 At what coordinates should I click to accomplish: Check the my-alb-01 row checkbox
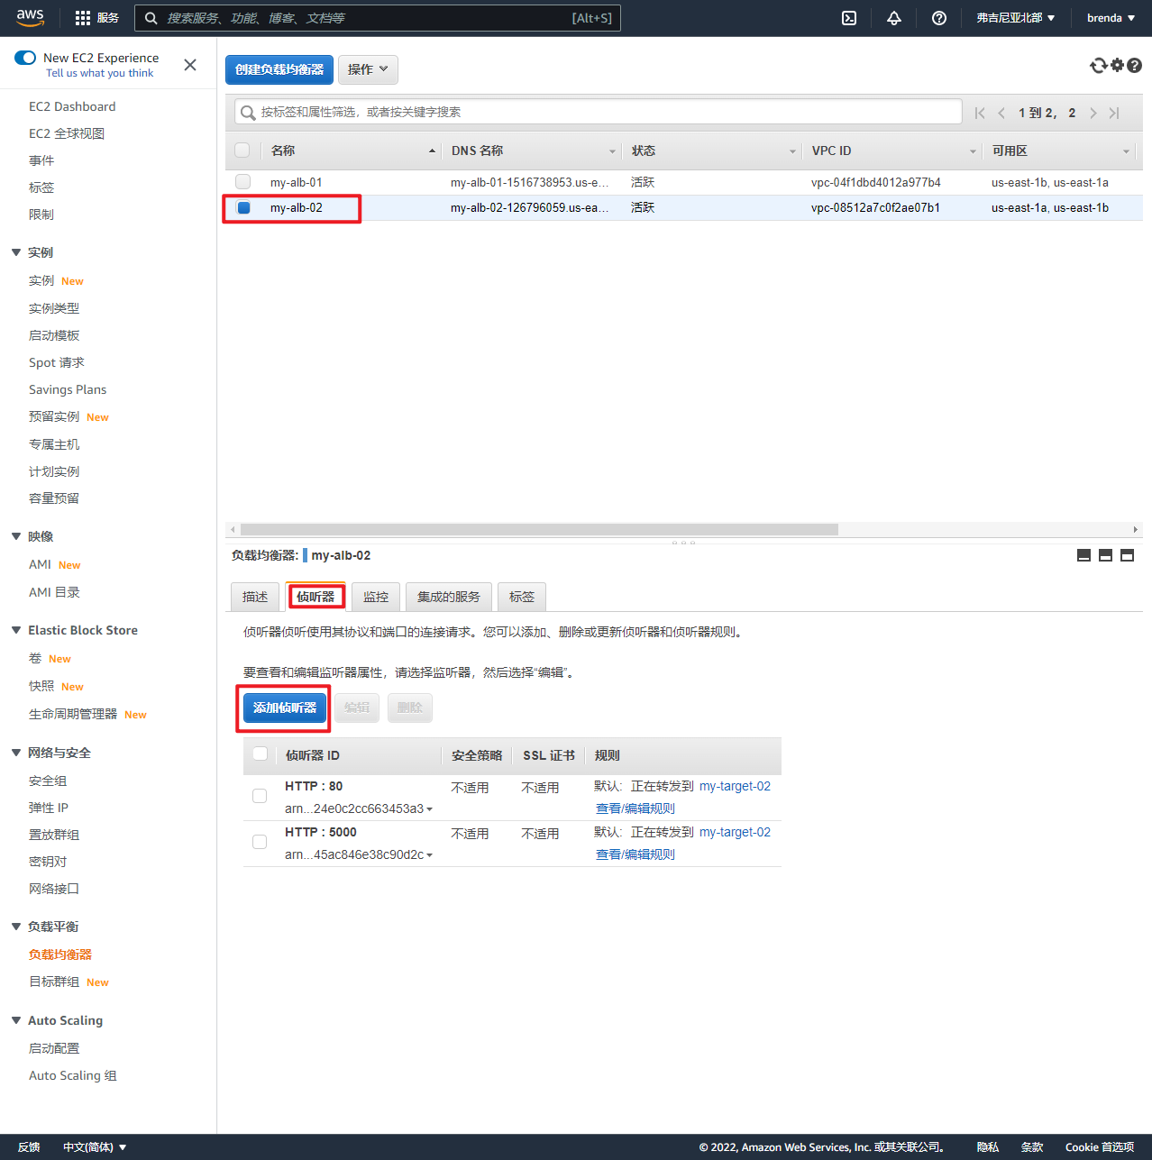click(243, 182)
